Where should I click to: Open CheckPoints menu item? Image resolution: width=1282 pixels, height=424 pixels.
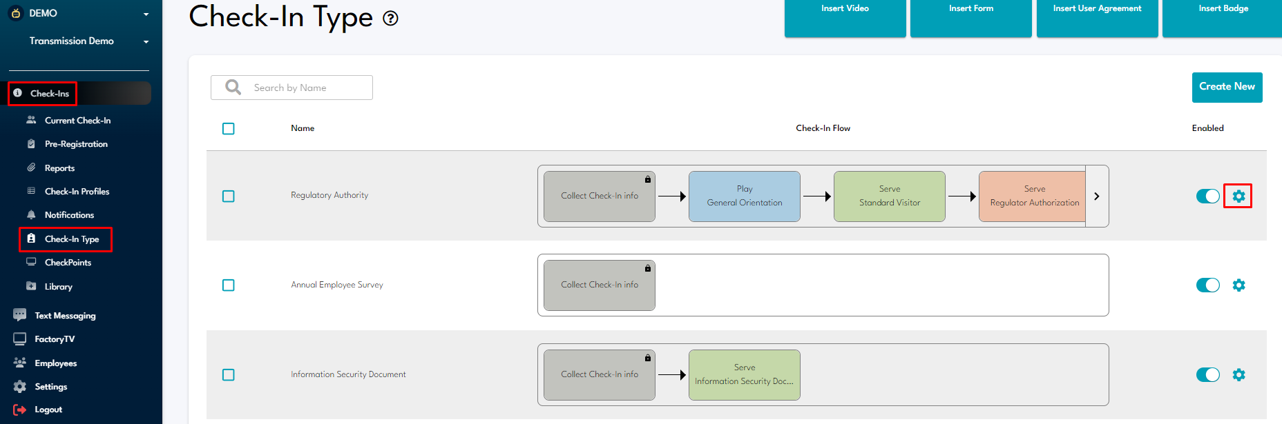[68, 262]
